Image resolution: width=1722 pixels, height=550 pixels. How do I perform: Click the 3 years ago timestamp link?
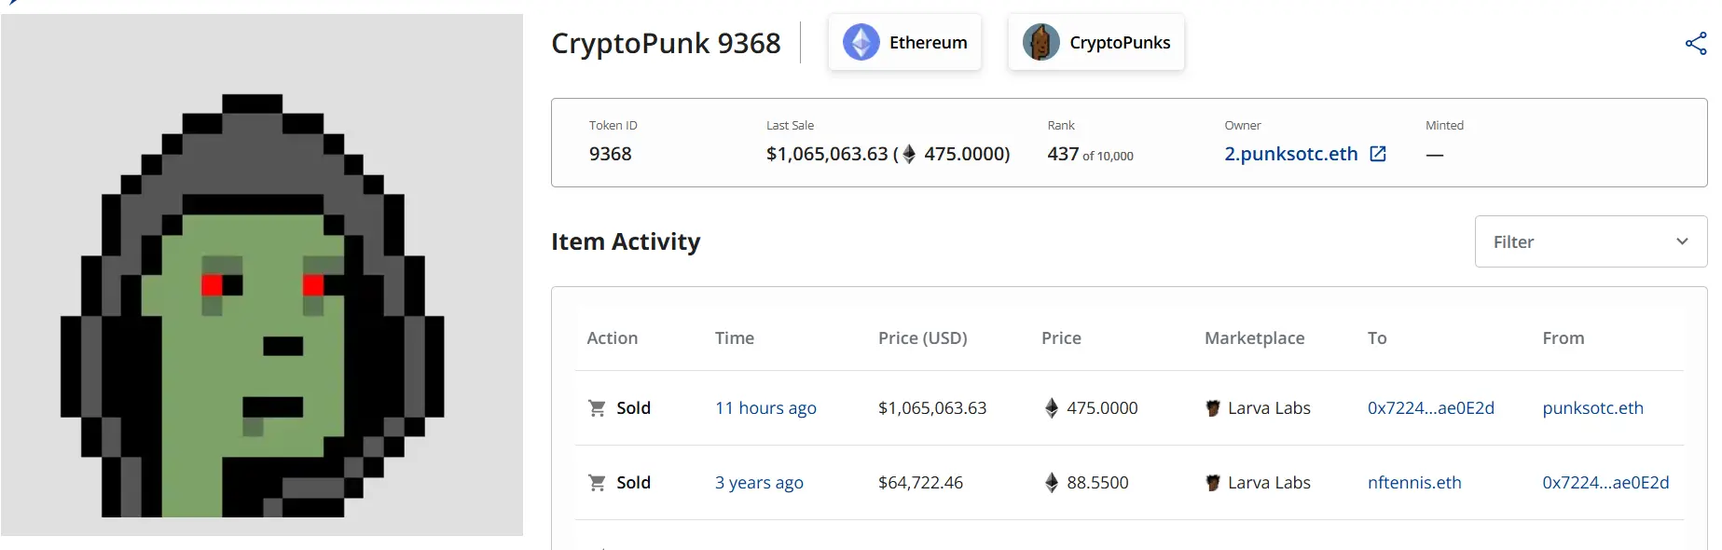click(x=759, y=483)
